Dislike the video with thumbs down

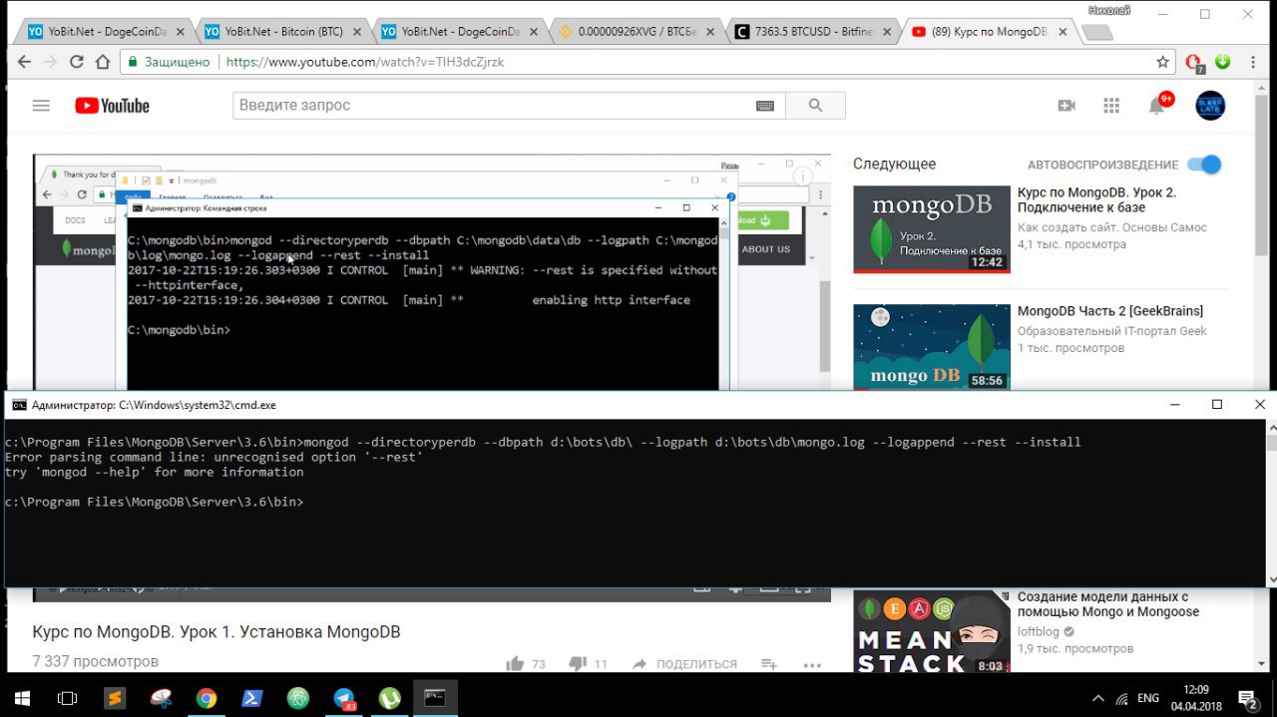pyautogui.click(x=578, y=664)
